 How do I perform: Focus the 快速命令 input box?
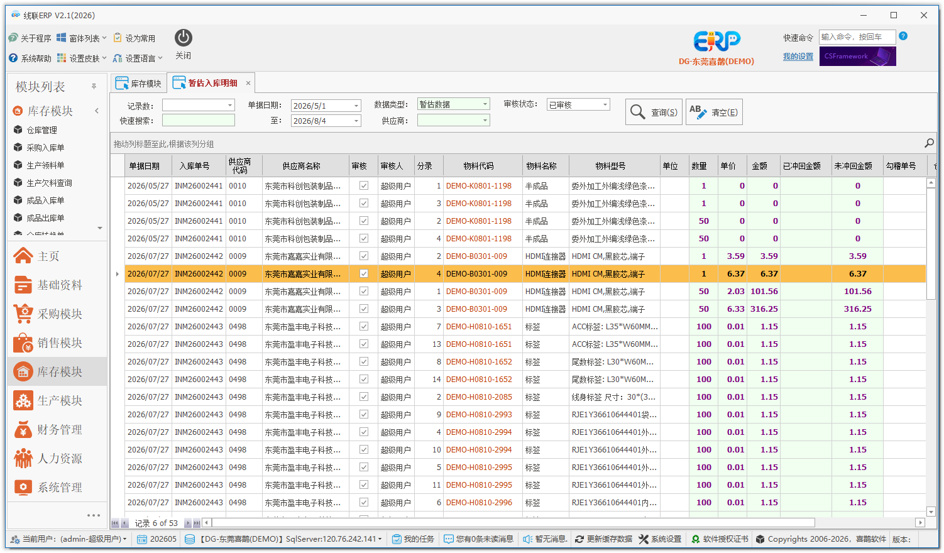(858, 37)
